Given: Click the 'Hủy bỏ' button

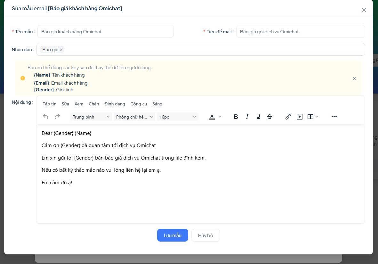Looking at the screenshot, I should 205,235.
